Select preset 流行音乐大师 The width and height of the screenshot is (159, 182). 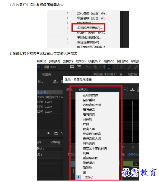click(92, 139)
